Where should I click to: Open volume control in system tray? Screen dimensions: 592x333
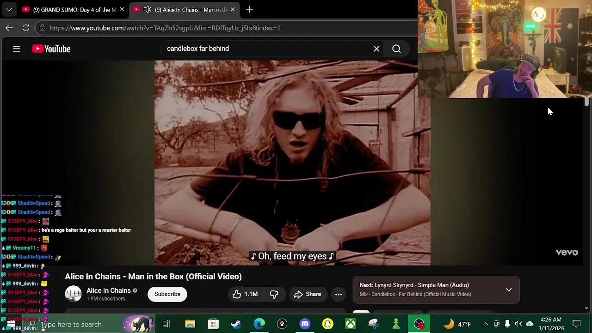(x=518, y=324)
